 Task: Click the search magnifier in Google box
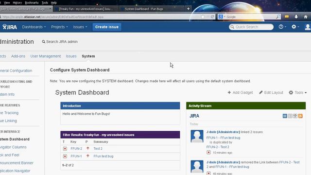click(278, 17)
